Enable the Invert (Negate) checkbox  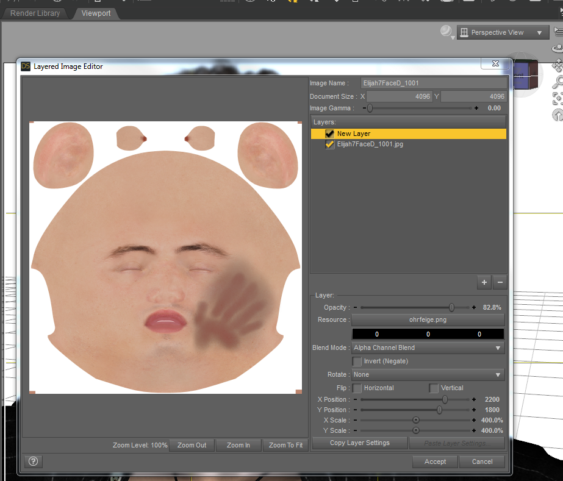click(x=357, y=361)
